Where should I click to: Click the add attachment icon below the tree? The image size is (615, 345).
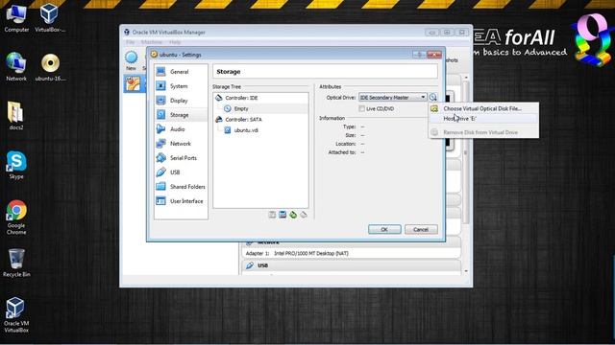tap(293, 215)
